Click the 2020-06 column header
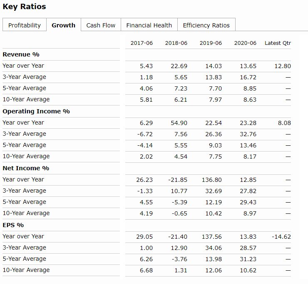 245,43
